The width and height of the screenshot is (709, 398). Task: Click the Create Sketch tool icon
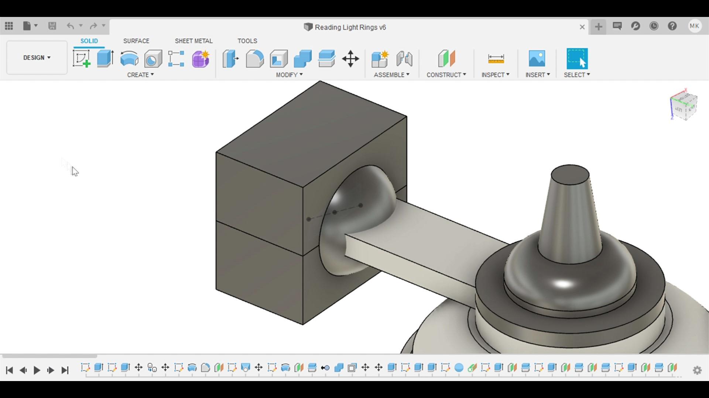(x=82, y=59)
